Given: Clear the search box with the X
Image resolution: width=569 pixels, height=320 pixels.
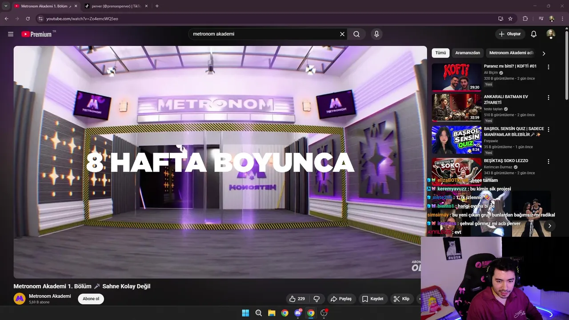Looking at the screenshot, I should click(x=342, y=34).
